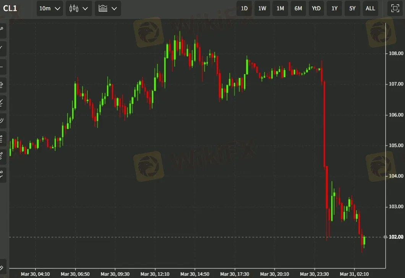The image size is (405, 278).
Task: Click the 103.00 price axis label
Action: pos(396,207)
